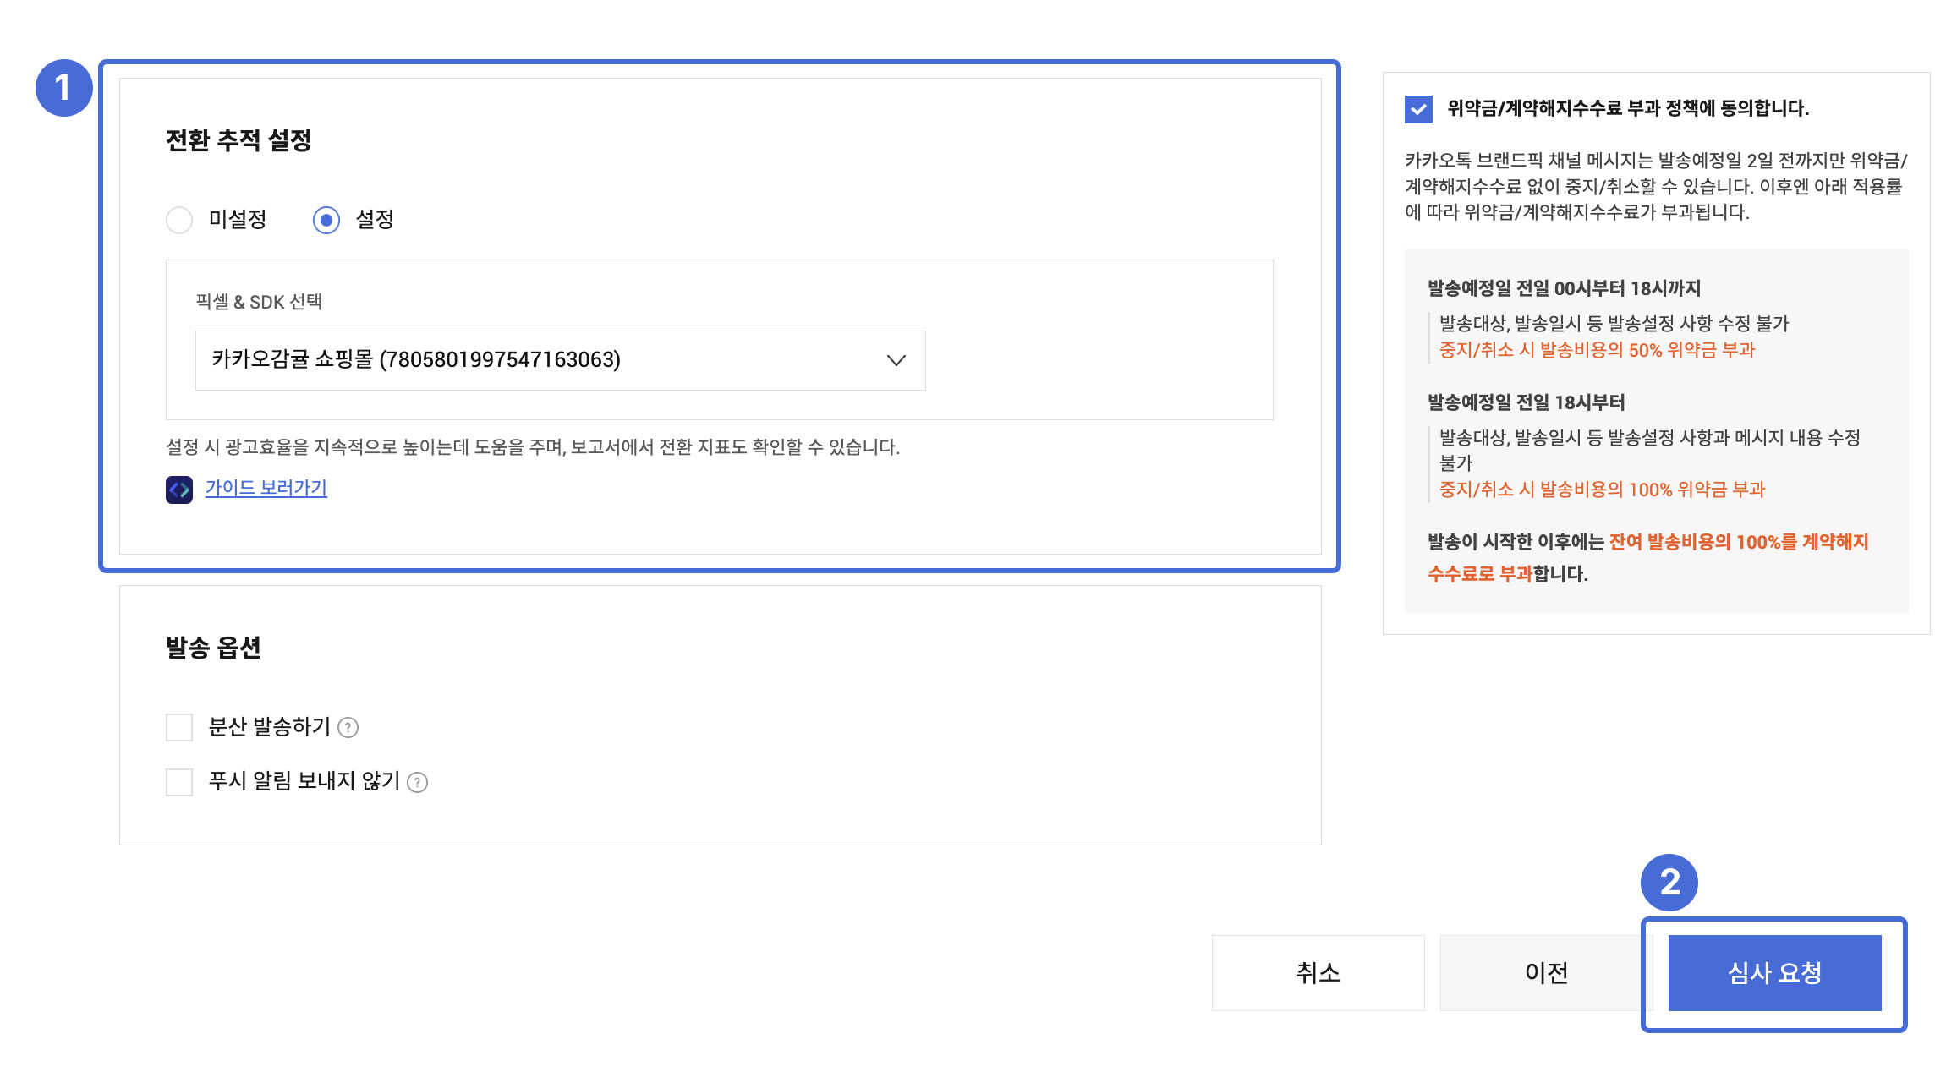This screenshot has height=1072, width=1957.
Task: Click the numbered step 2 badge
Action: tap(1669, 883)
